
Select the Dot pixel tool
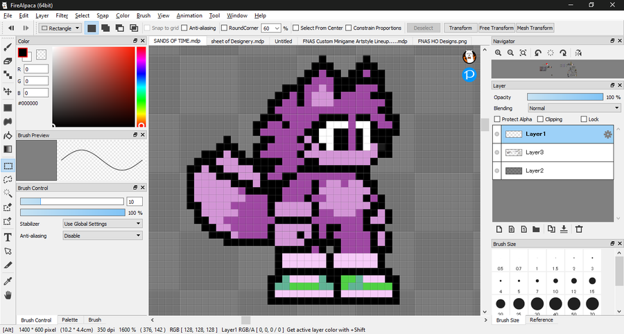pos(8,75)
